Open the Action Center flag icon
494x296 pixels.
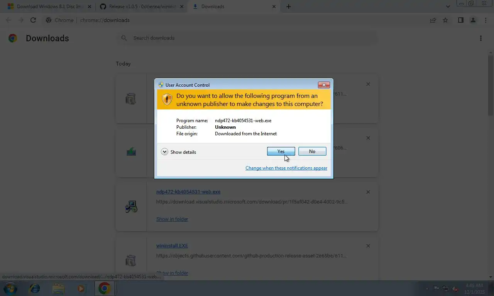point(436,289)
